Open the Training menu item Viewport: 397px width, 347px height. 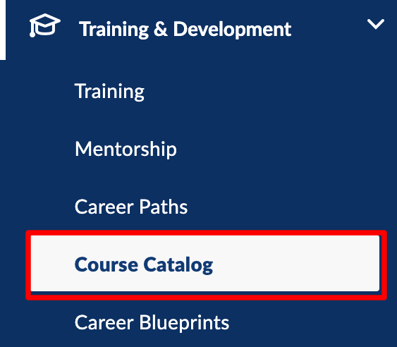(109, 92)
